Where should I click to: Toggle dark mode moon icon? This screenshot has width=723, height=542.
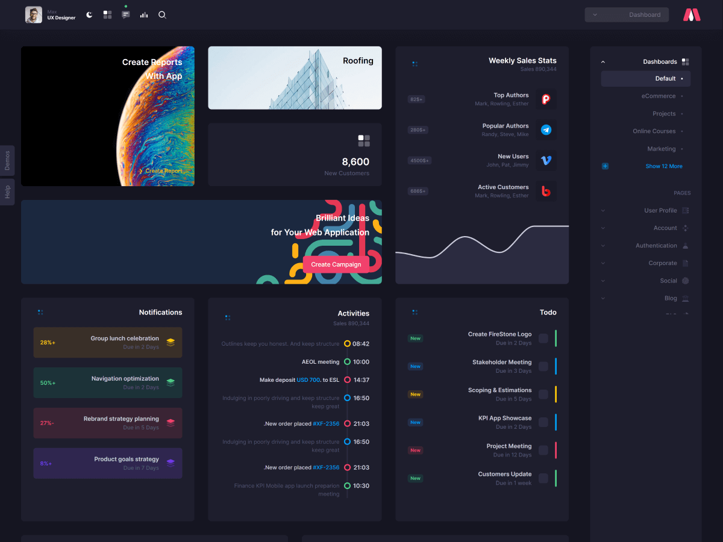point(89,14)
